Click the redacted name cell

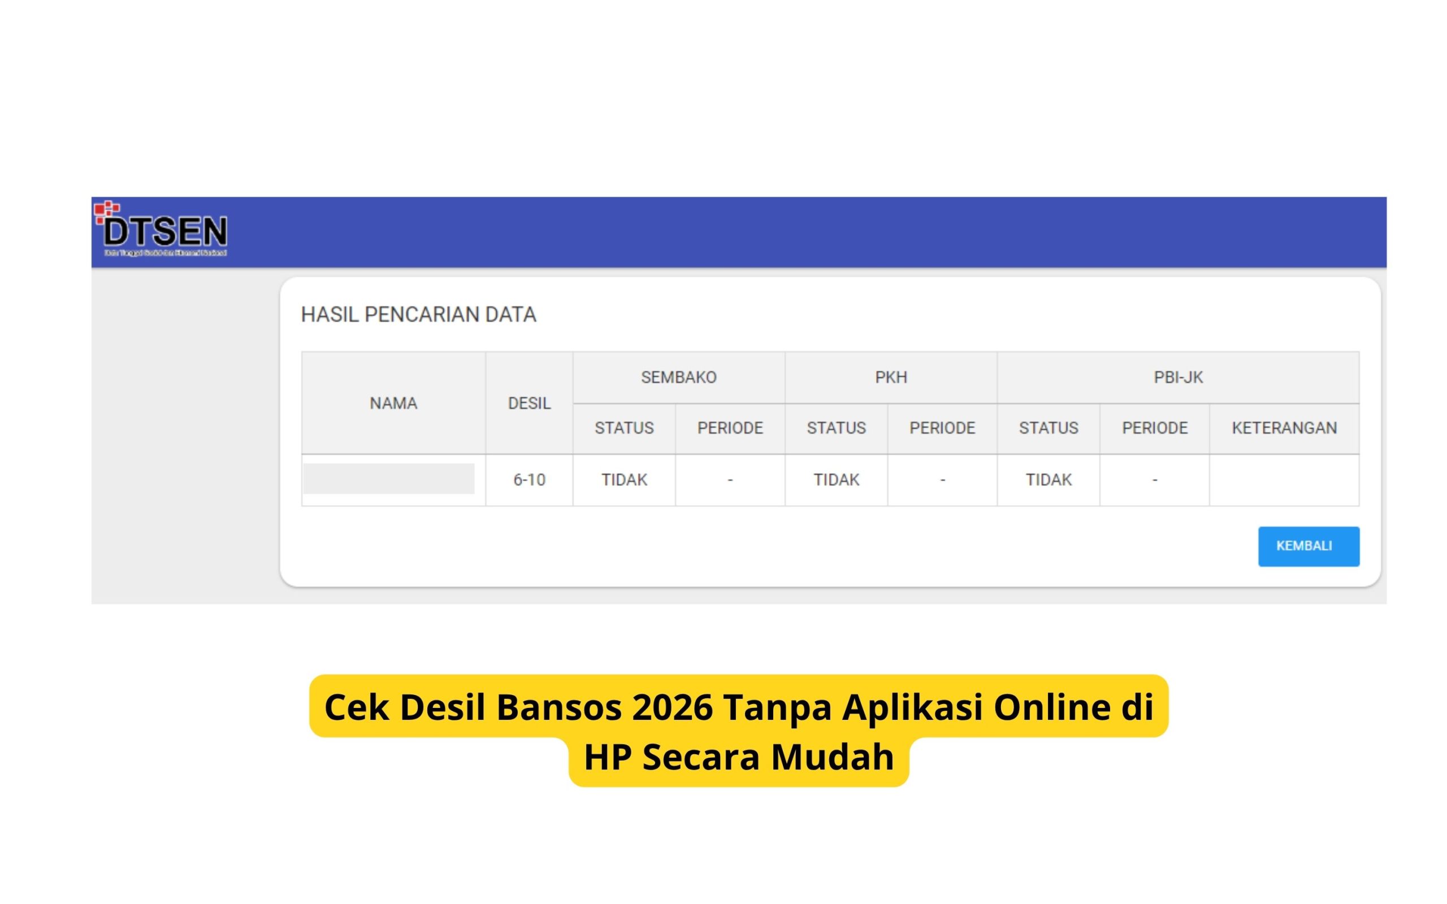(389, 479)
